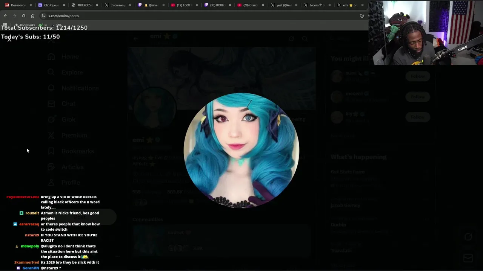Open the dimmed Articles sidebar item
This screenshot has width=483, height=271.
coord(66,167)
